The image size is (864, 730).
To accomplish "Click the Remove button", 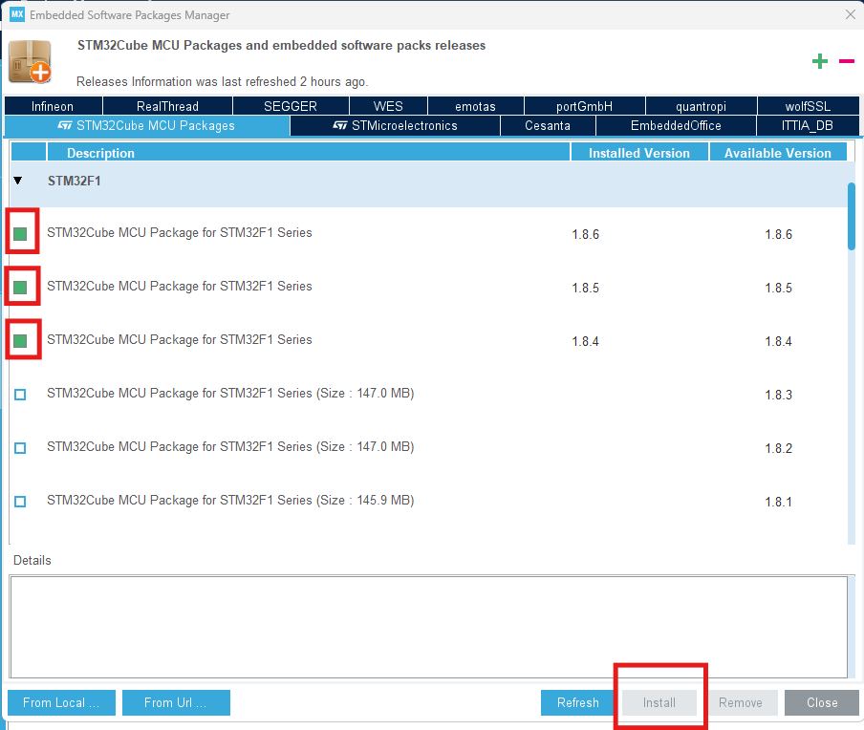I will pos(741,702).
